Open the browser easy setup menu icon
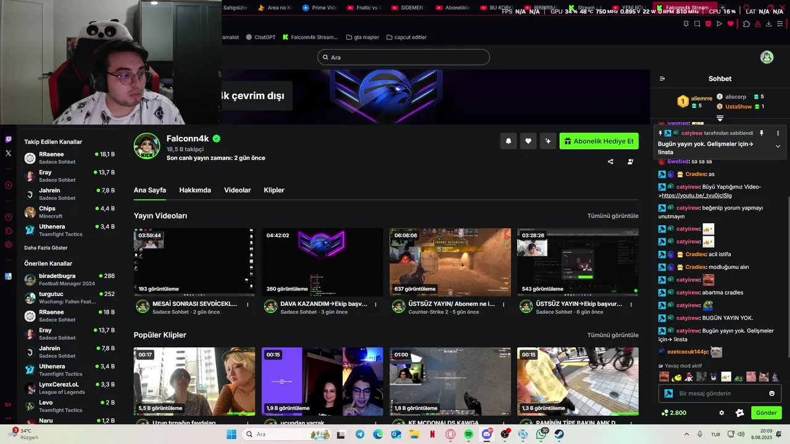This screenshot has width=790, height=444. [780, 24]
